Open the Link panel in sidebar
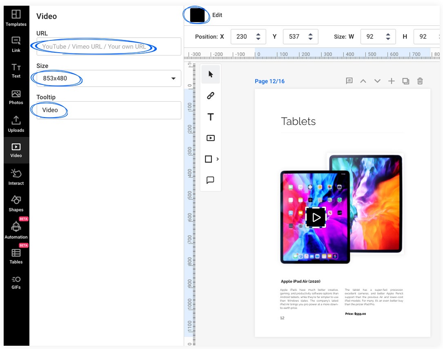This screenshot has width=443, height=349. coord(16,44)
